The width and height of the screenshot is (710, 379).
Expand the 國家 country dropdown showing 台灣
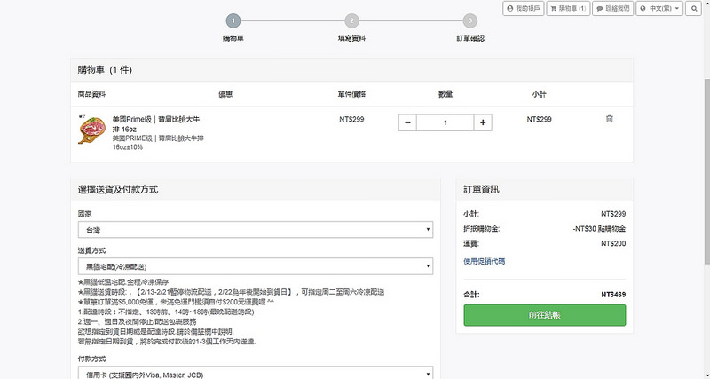pos(255,230)
